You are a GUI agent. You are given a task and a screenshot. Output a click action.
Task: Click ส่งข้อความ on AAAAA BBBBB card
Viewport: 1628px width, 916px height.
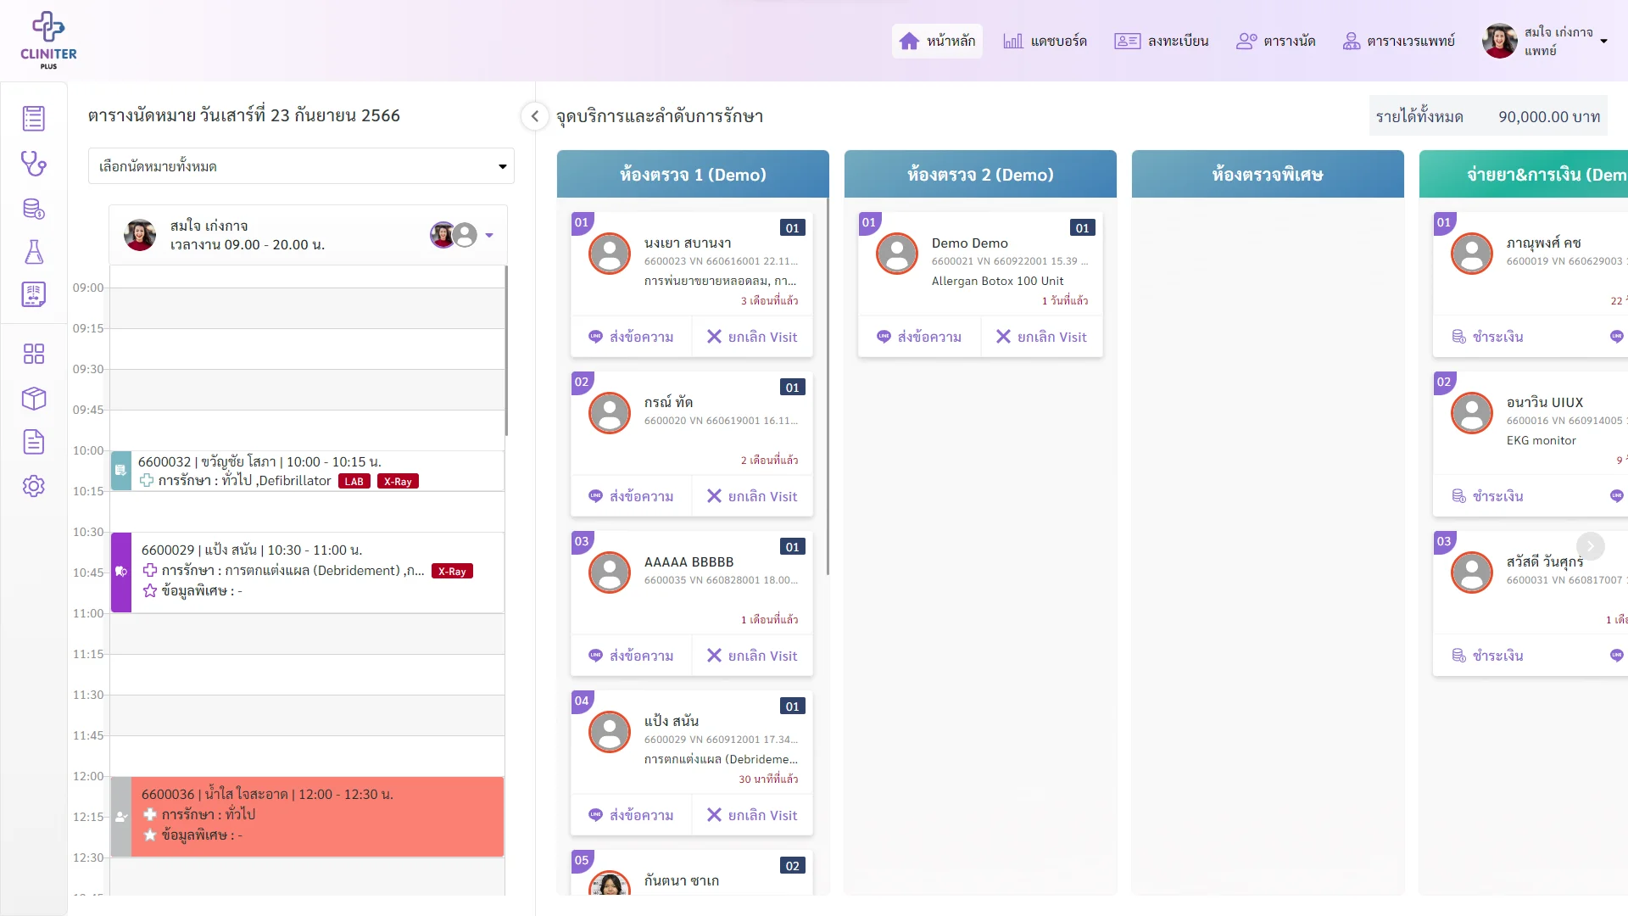click(632, 656)
